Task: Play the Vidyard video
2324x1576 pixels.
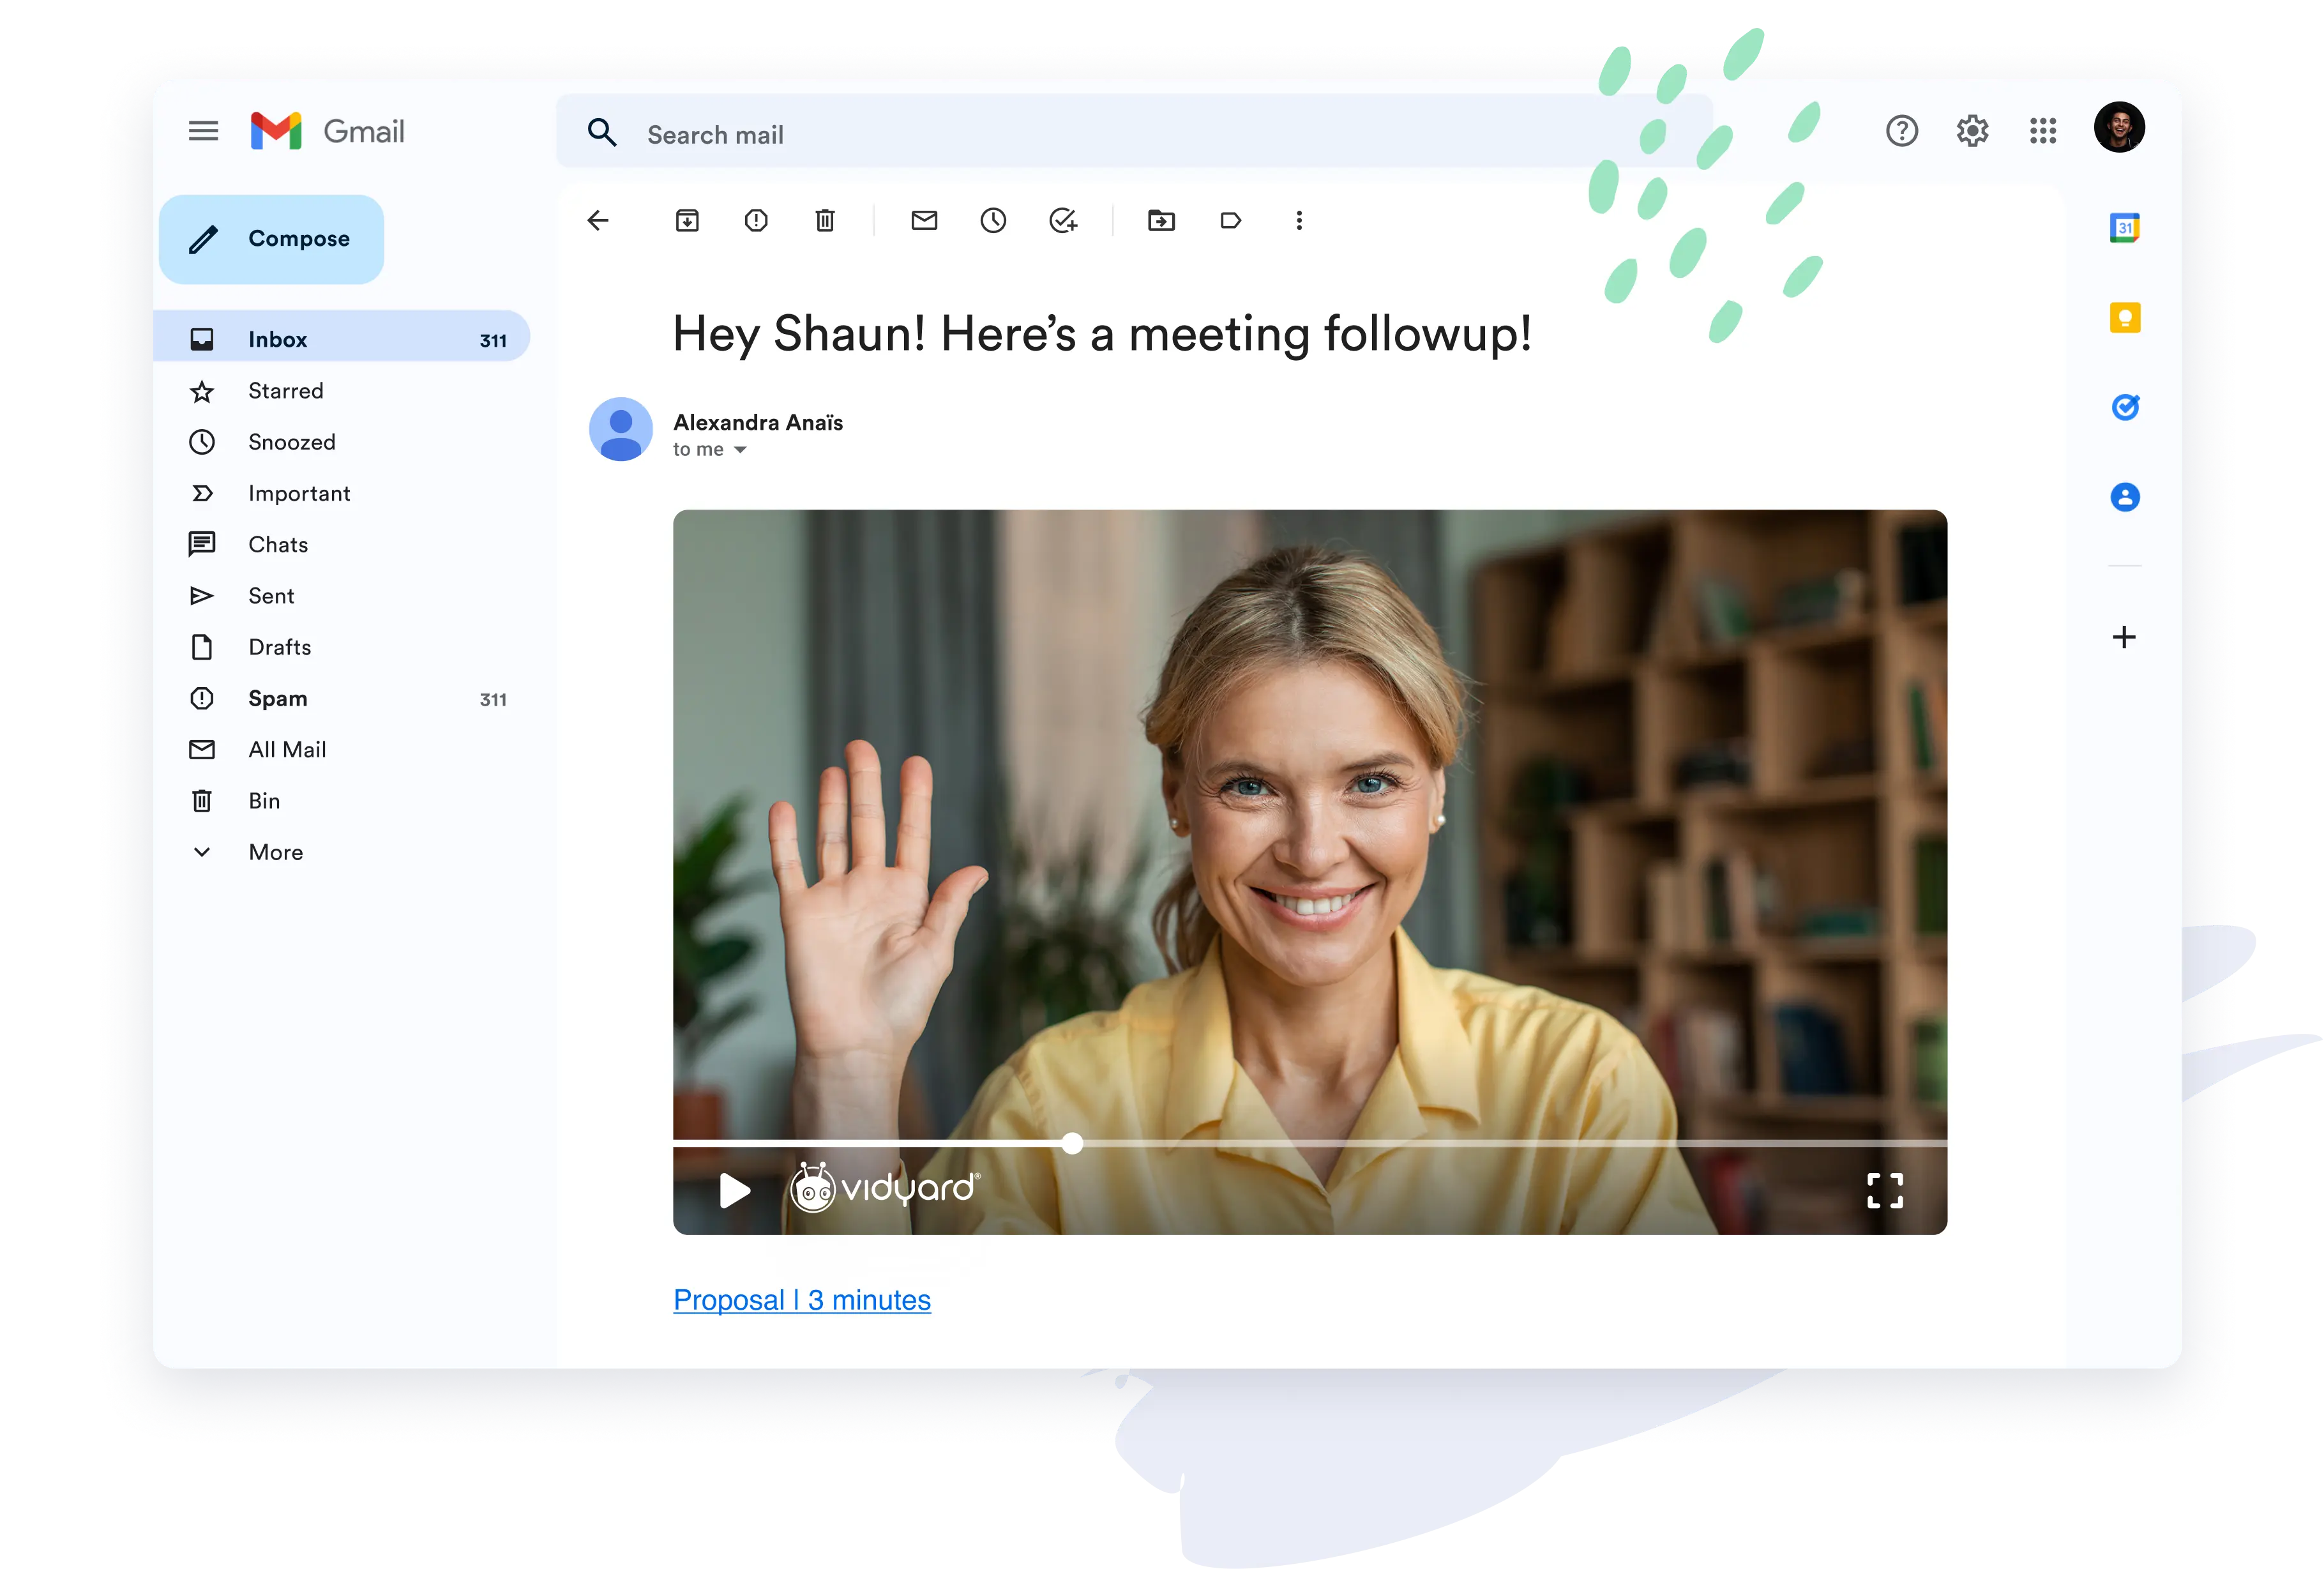Action: 735,1190
